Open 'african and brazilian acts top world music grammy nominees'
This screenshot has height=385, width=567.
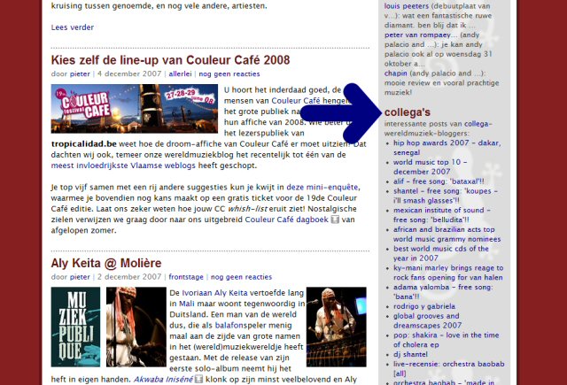447,235
